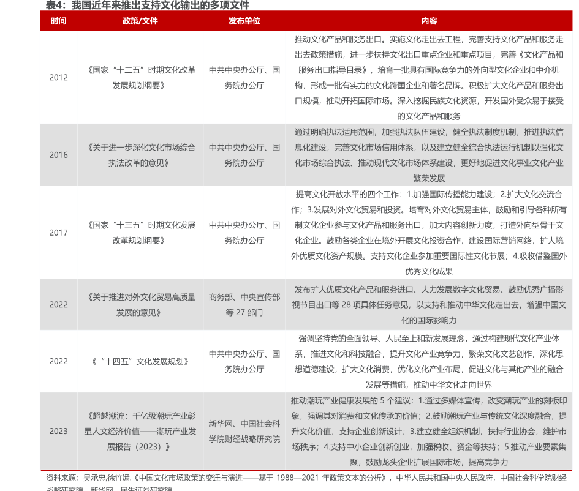
Task: Select the 政策/文件 column header
Action: [x=140, y=21]
